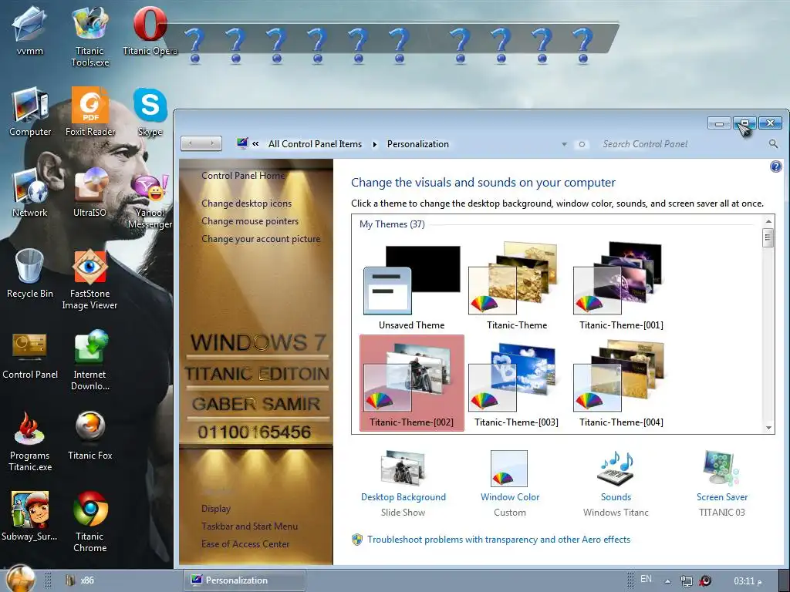Open the Recycle Bin icon
The width and height of the screenshot is (790, 592).
click(30, 274)
